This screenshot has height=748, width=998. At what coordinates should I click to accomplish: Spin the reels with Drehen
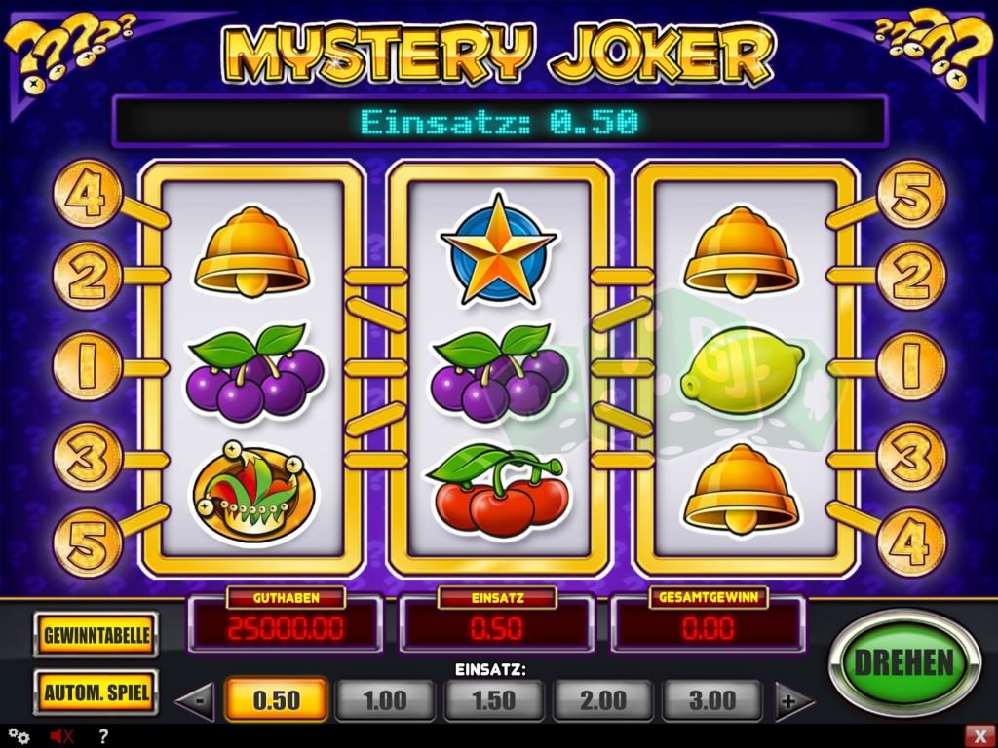pos(903,662)
